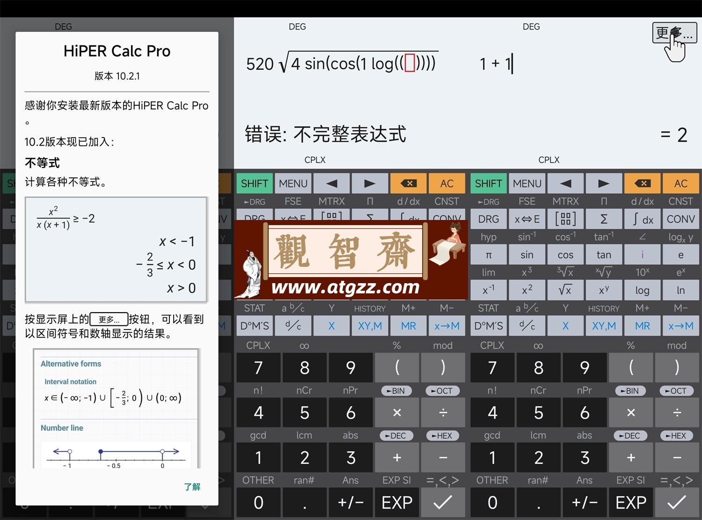Insert Euler constant e on right calculator
The width and height of the screenshot is (702, 520).
(x=681, y=255)
